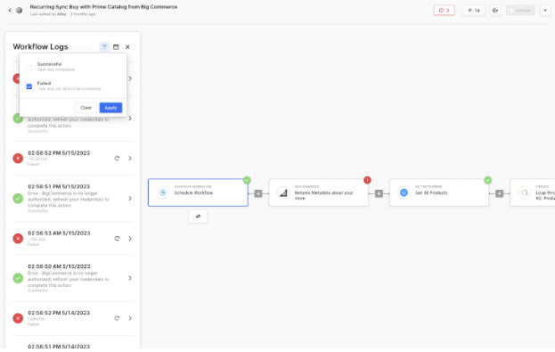
Task: Select the Schedule Workflow node
Action: tap(198, 192)
